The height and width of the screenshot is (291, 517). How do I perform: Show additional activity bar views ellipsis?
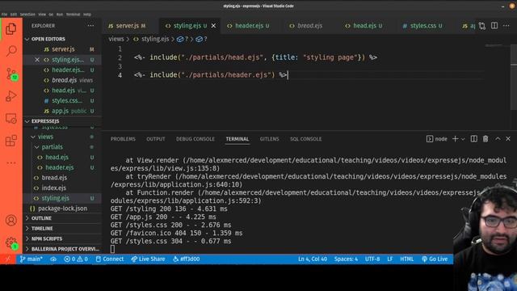pos(11,162)
